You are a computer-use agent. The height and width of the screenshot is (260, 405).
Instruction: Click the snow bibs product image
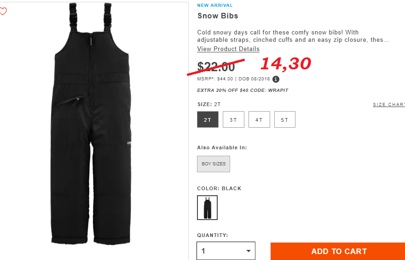click(x=91, y=124)
